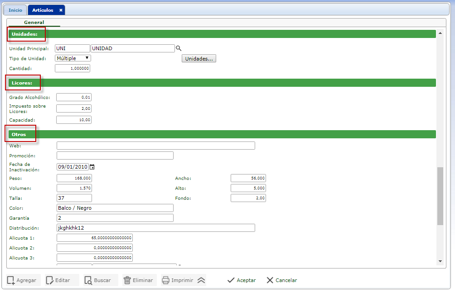Click the Agregar toolbar button

tap(23, 280)
